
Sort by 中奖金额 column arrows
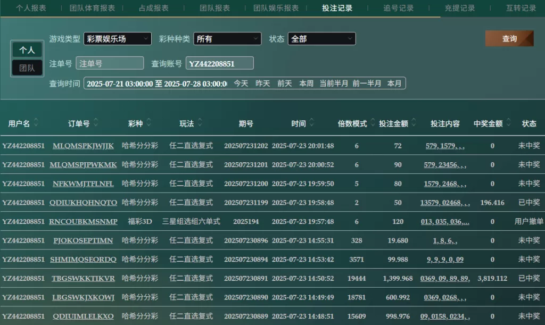point(508,122)
